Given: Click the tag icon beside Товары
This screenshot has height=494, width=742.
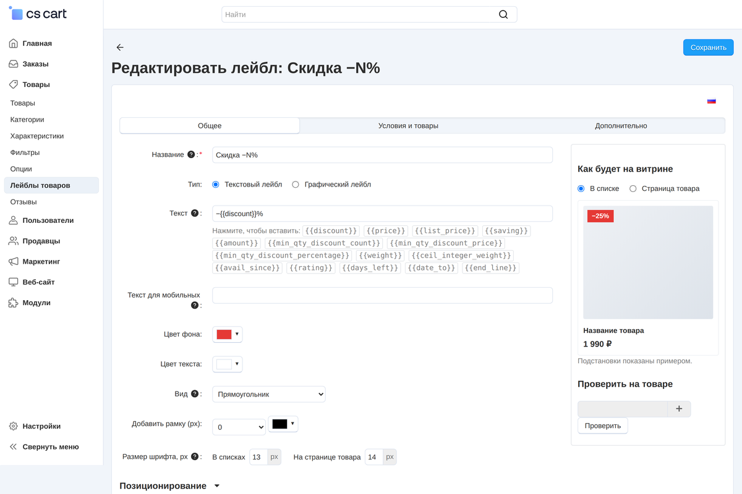Looking at the screenshot, I should click(14, 85).
